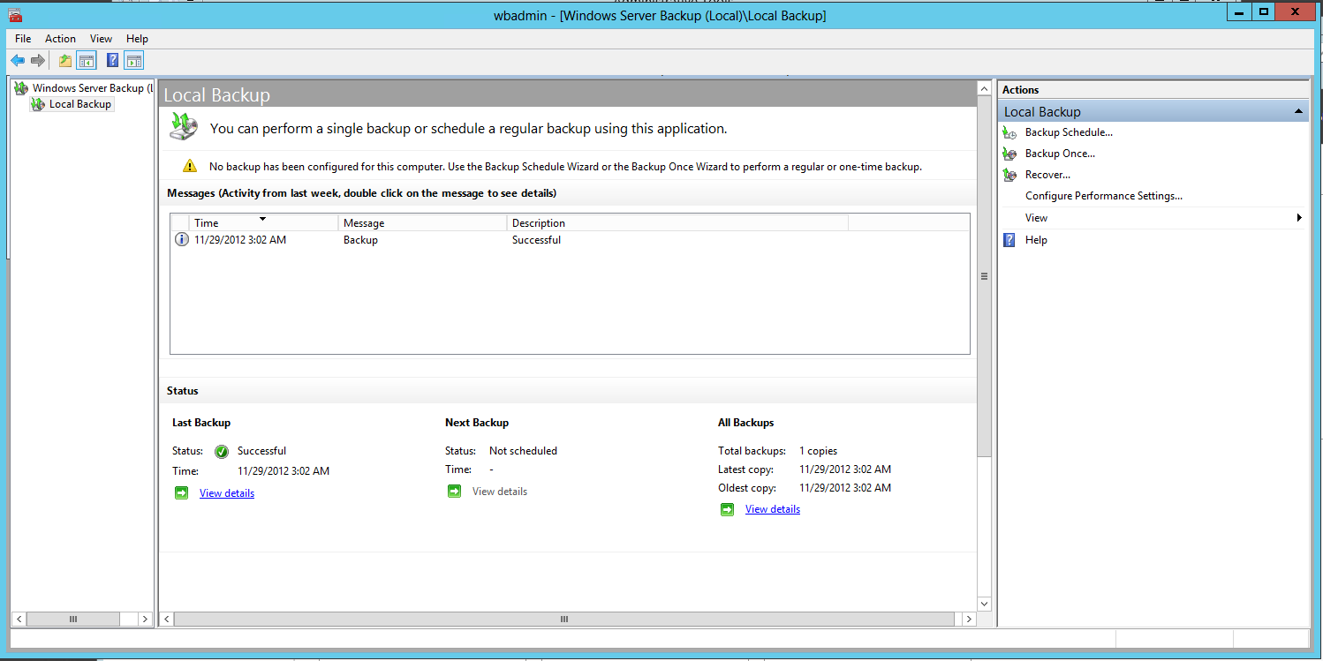Click center pane horizontal scroll left arrow
Viewport: 1323px width, 661px height.
coord(167,620)
